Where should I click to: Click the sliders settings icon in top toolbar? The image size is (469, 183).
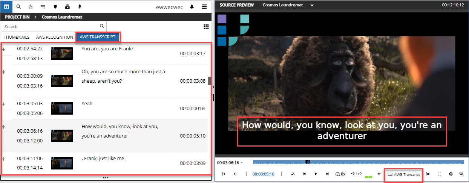pos(43,7)
